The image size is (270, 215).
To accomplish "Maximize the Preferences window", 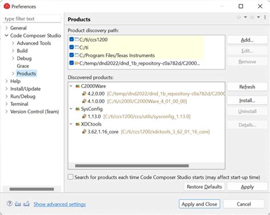I will (x=240, y=6).
